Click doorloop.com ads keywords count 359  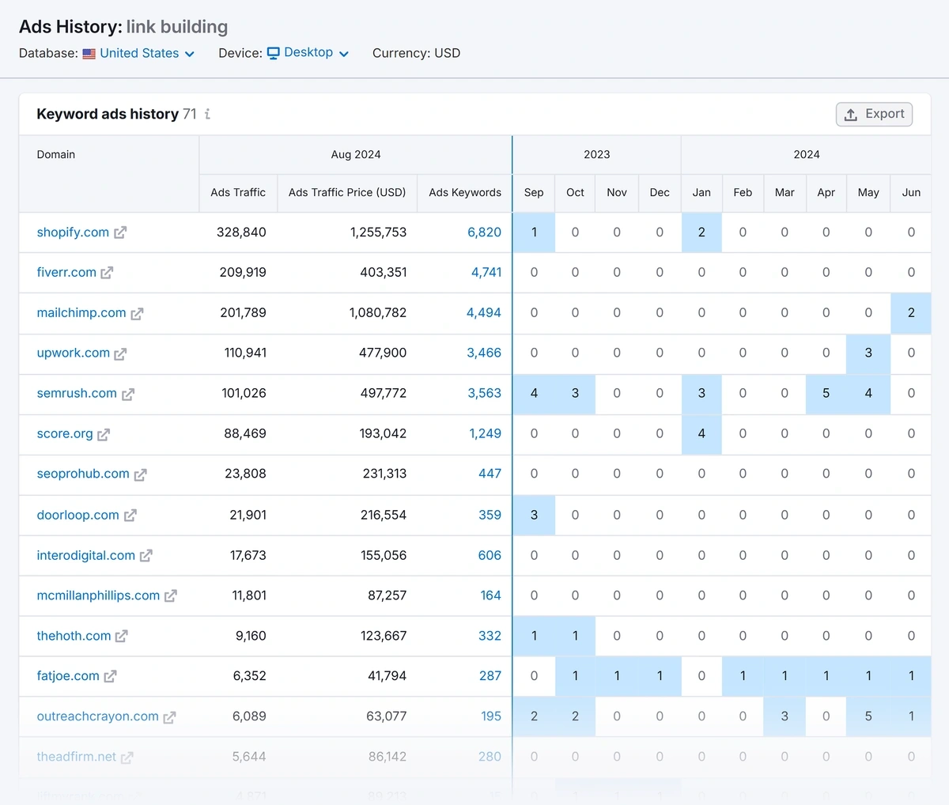click(x=490, y=515)
